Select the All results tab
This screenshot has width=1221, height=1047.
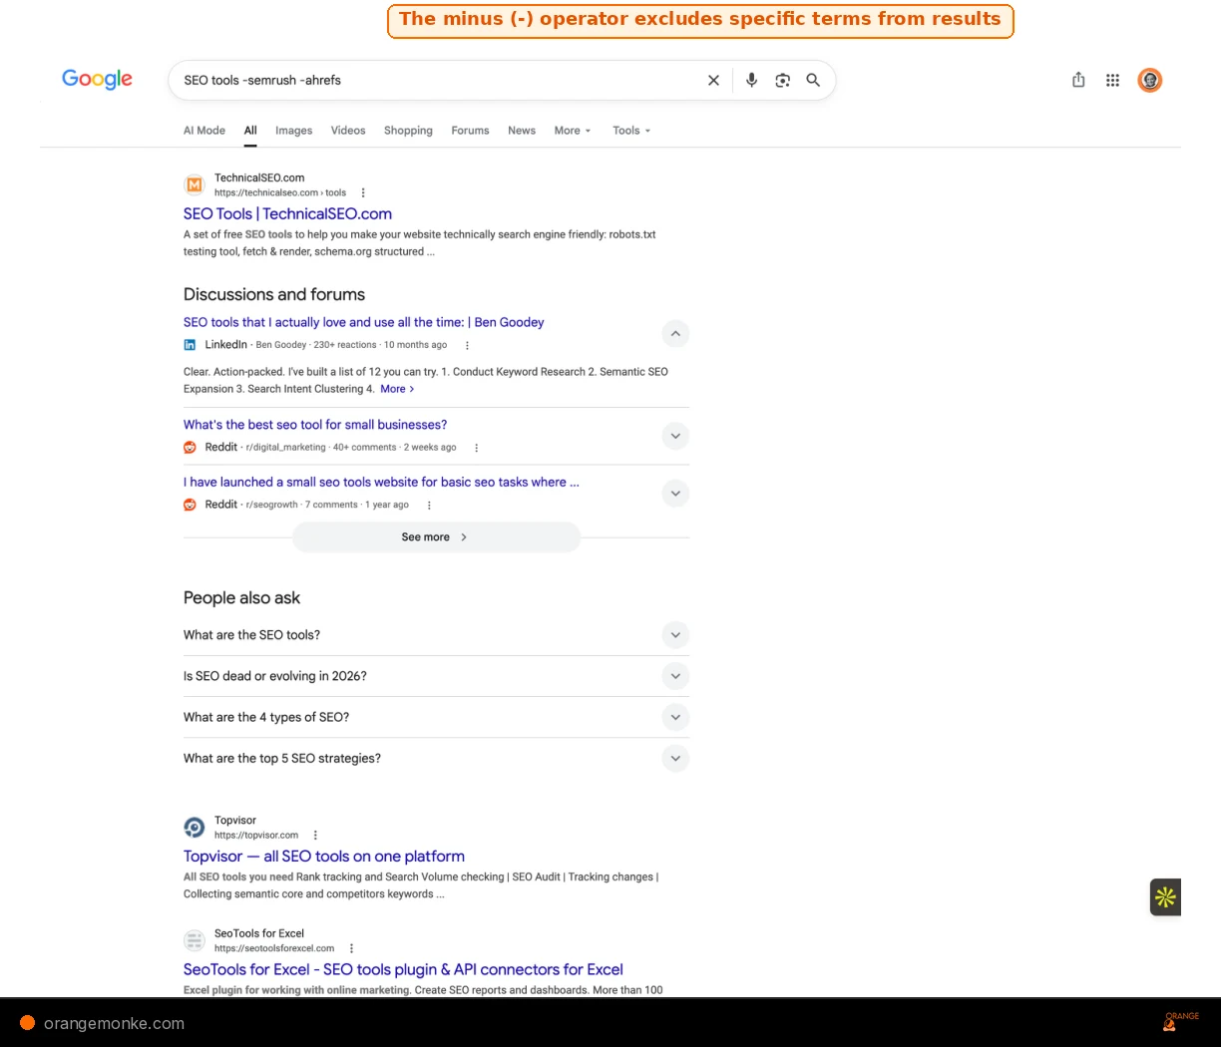pyautogui.click(x=250, y=131)
